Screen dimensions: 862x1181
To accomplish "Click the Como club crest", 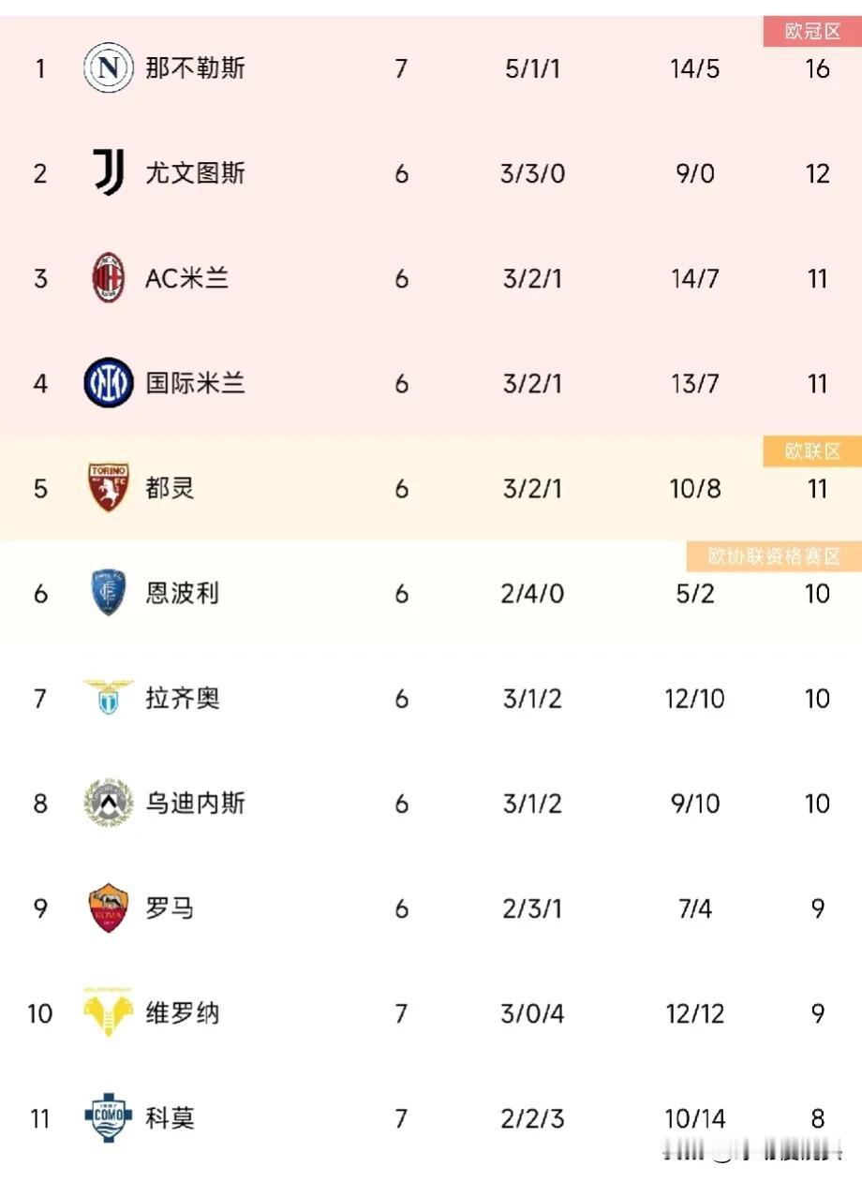I will coord(109,1117).
